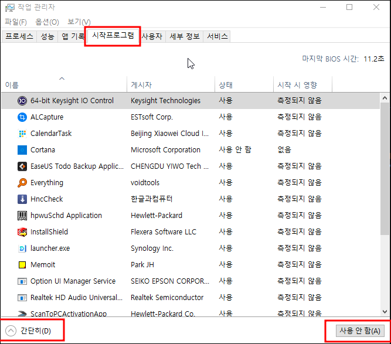Click the scrollbar up arrow
The width and height of the screenshot is (391, 344).
coord(385,98)
